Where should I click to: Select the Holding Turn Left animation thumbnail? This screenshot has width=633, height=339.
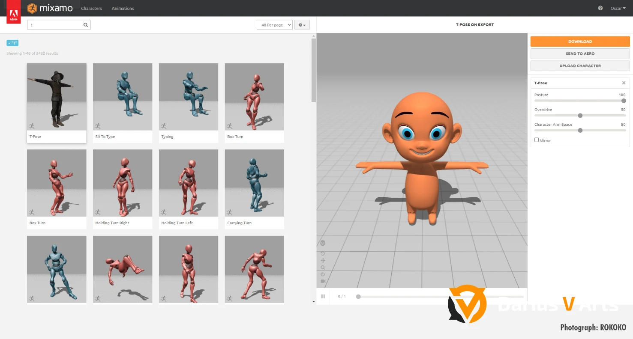(x=189, y=183)
